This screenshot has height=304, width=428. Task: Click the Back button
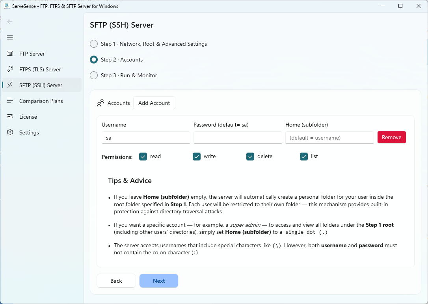point(116,281)
